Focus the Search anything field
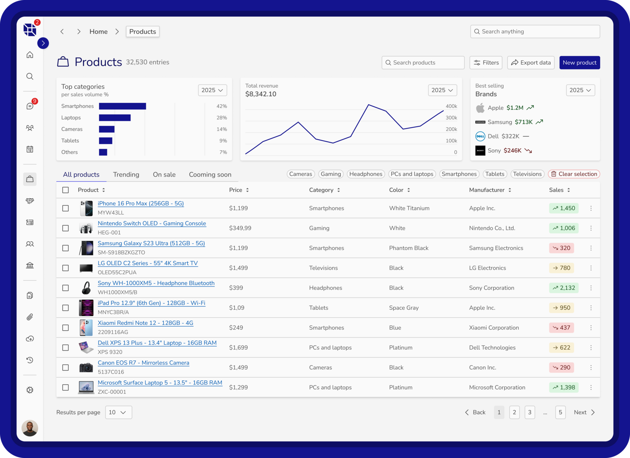The height and width of the screenshot is (458, 630). click(x=535, y=32)
